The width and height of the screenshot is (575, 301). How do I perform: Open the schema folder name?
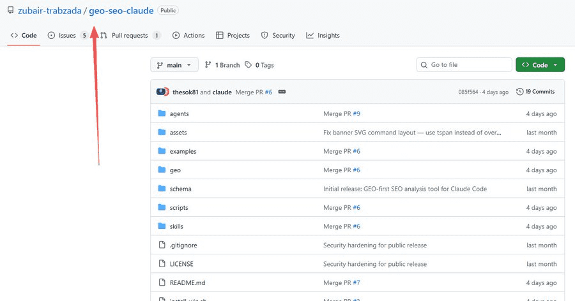tap(180, 189)
